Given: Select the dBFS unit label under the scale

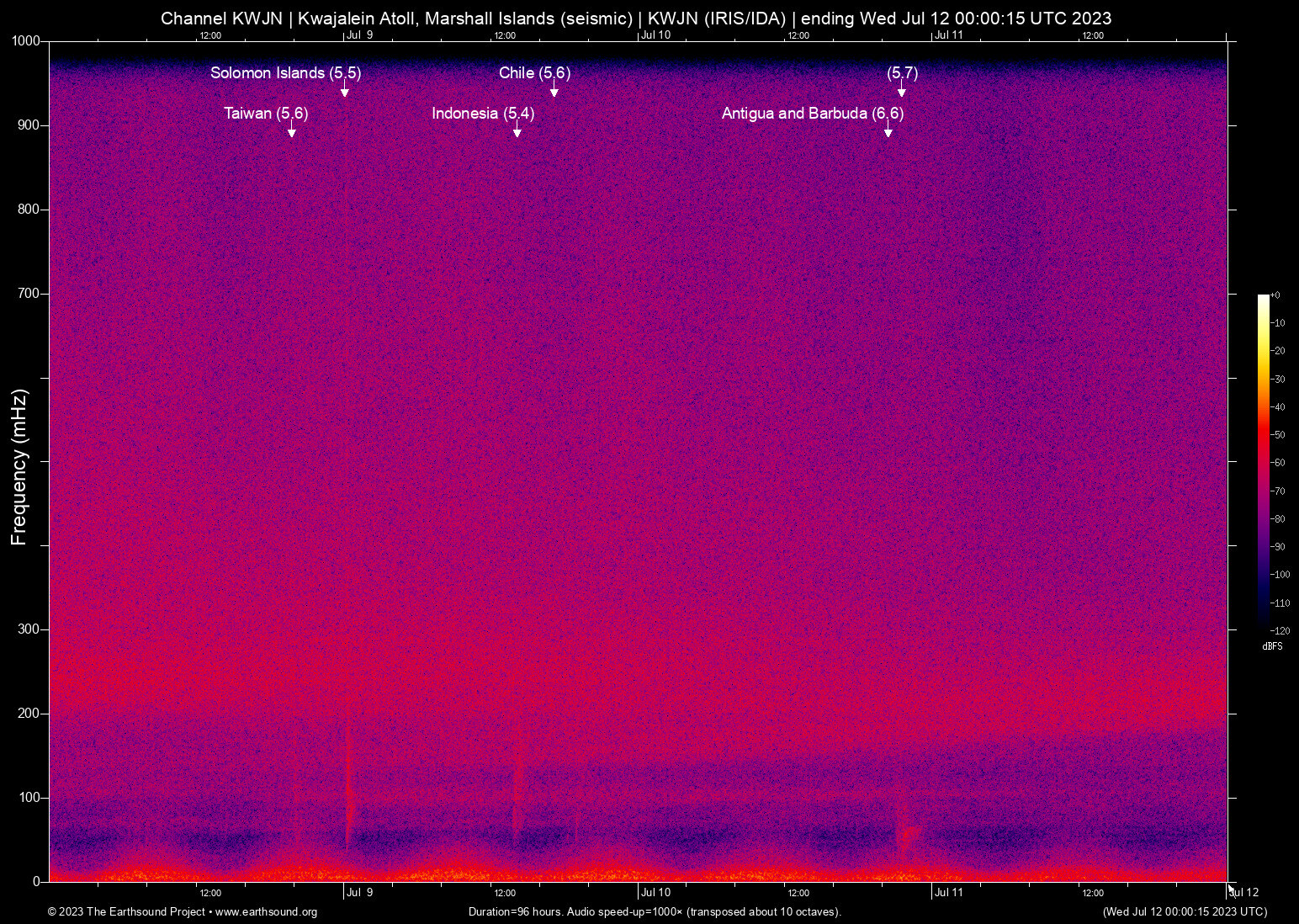Looking at the screenshot, I should point(1272,646).
